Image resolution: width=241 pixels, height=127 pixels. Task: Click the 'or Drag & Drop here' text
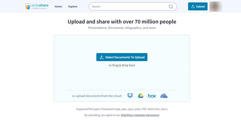[122, 65]
